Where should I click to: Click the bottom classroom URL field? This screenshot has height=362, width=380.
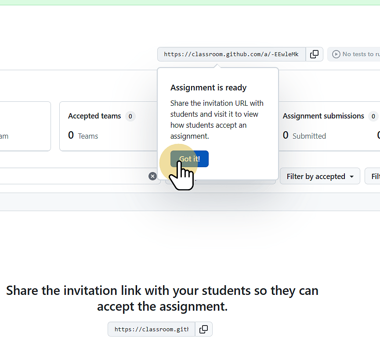tap(151, 329)
